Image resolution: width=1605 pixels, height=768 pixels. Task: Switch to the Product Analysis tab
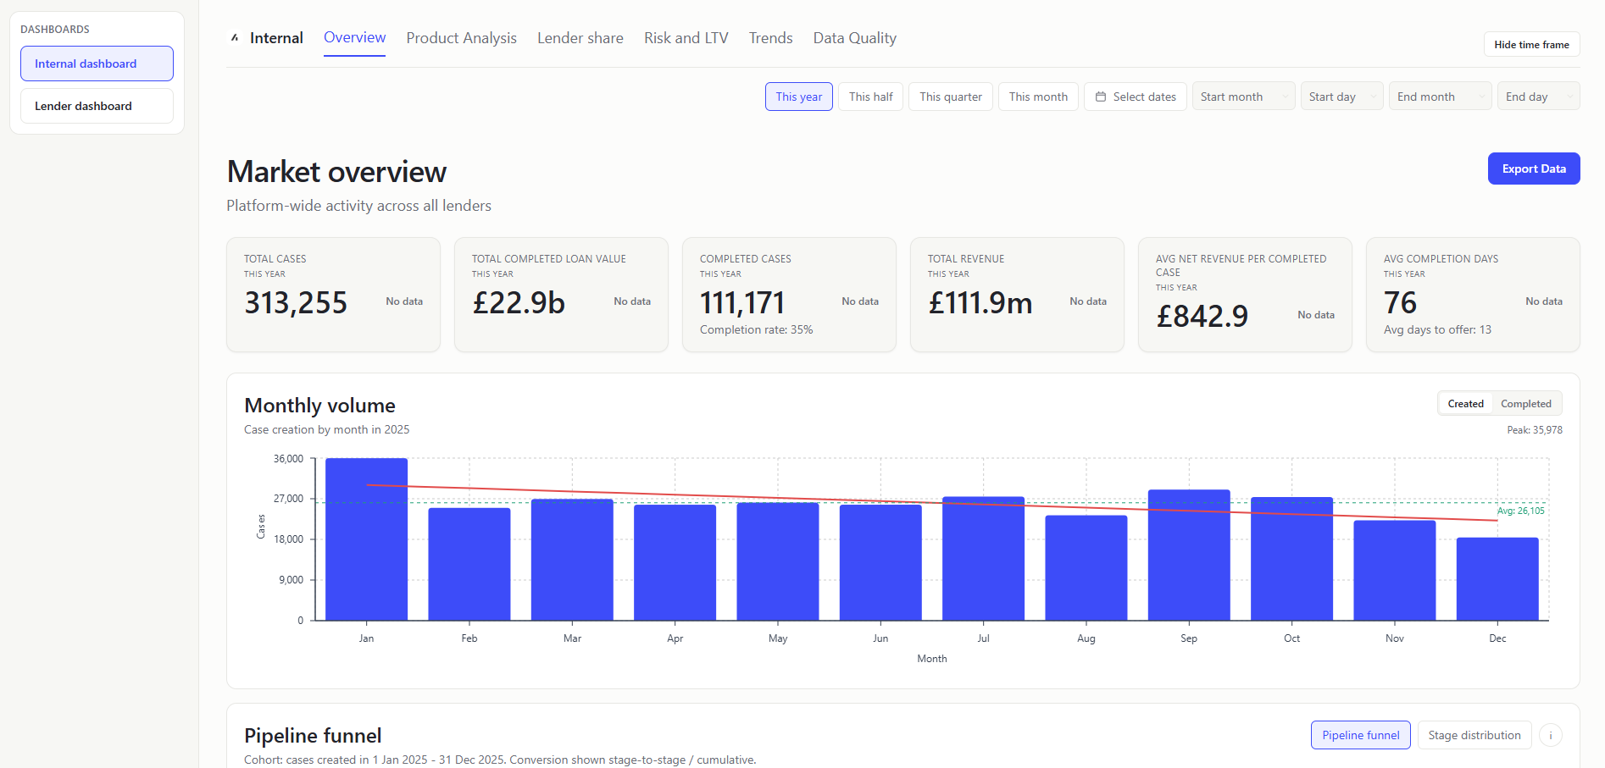coord(461,37)
